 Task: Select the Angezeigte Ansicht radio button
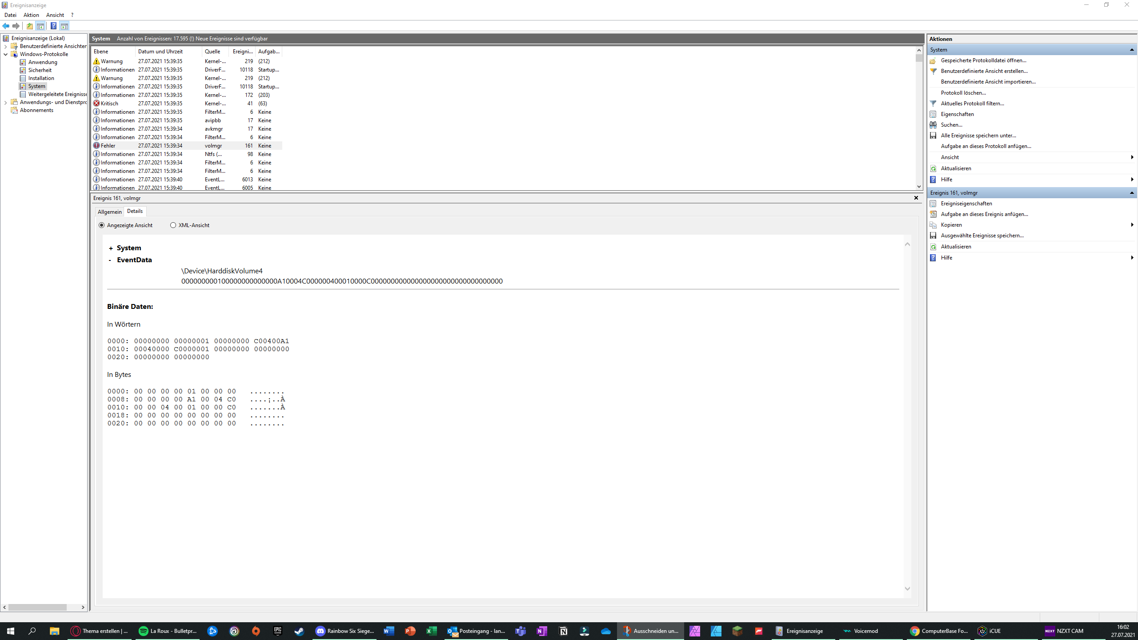coord(102,225)
